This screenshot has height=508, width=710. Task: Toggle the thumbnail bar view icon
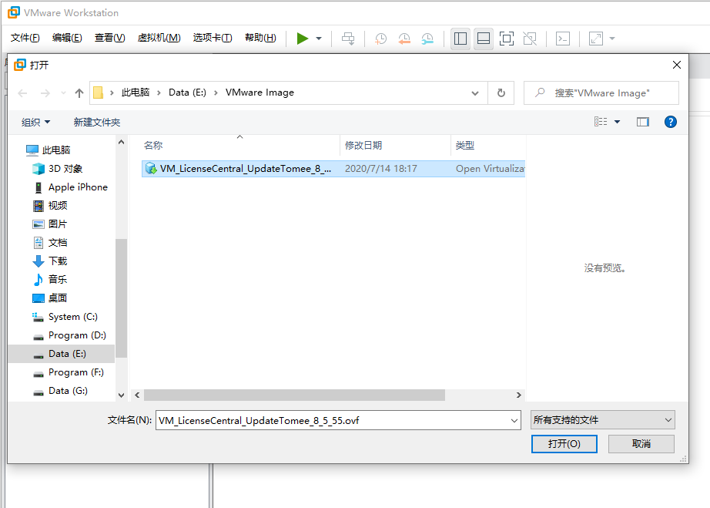484,39
